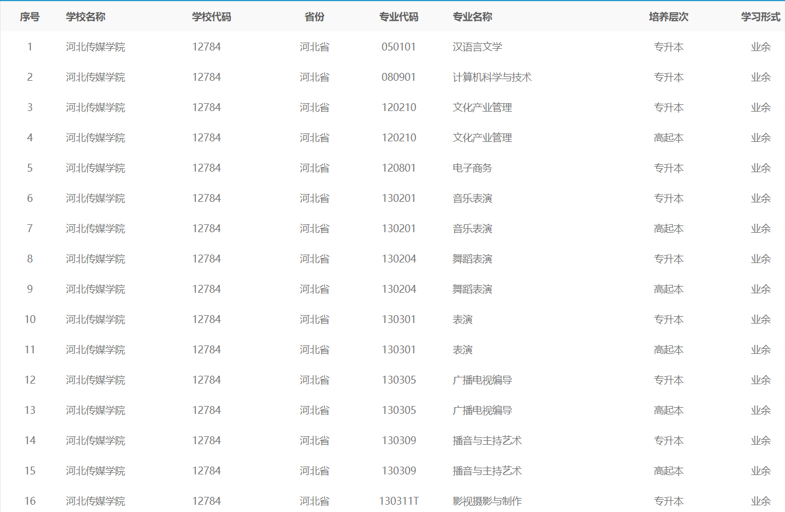Click 业余 in row 10
785x512 pixels.
[761, 320]
